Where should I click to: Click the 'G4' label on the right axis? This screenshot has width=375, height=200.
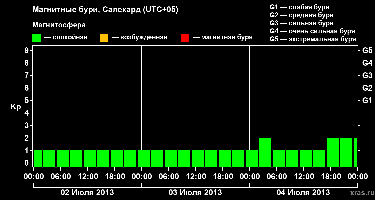tap(367, 63)
